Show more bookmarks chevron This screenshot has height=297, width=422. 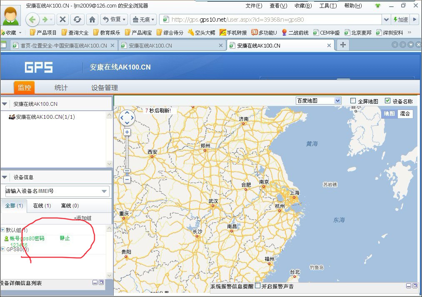pyautogui.click(x=410, y=32)
